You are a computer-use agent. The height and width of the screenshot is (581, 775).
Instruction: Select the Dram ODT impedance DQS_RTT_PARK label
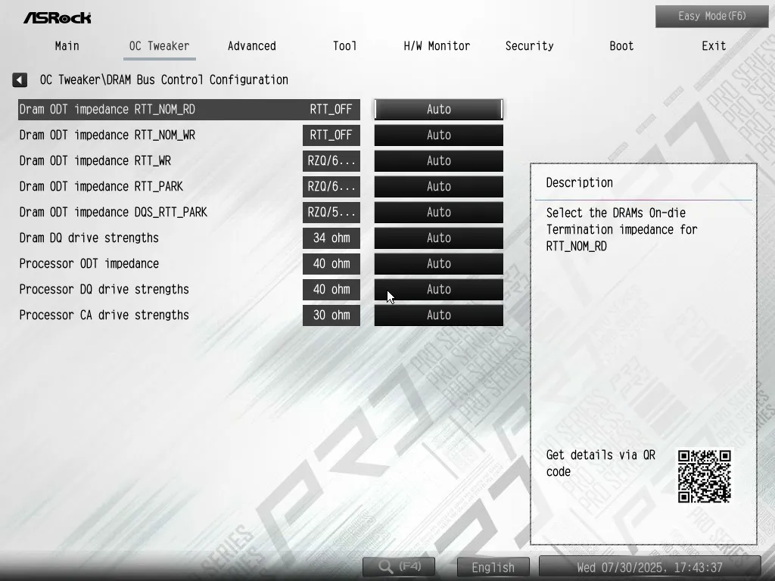point(114,212)
